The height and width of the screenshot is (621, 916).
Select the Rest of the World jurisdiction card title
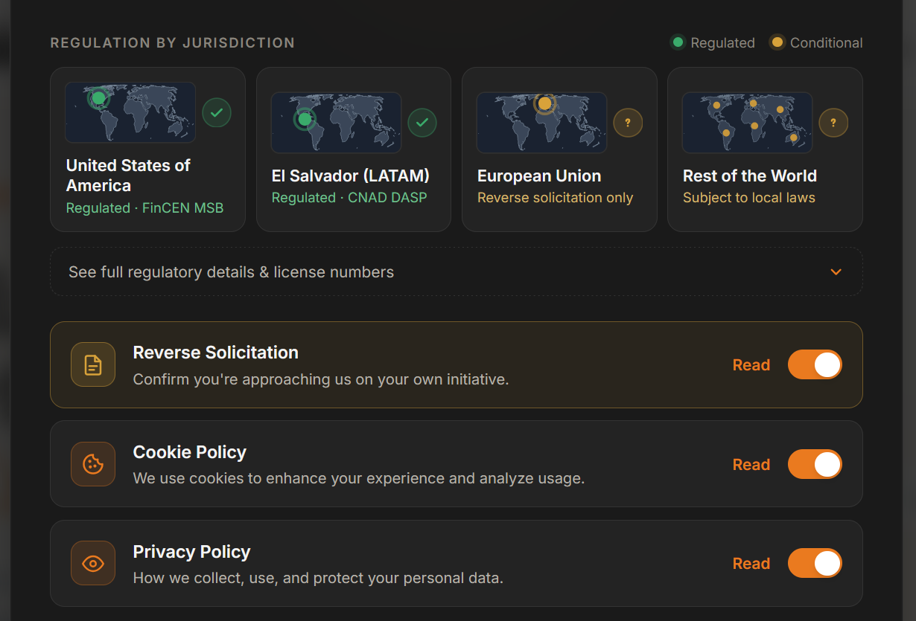pyautogui.click(x=750, y=176)
